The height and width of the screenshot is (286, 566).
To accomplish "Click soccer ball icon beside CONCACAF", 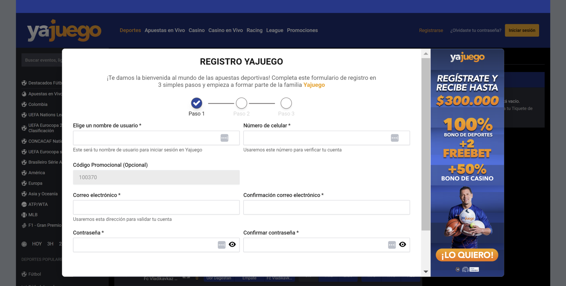I will [24, 141].
